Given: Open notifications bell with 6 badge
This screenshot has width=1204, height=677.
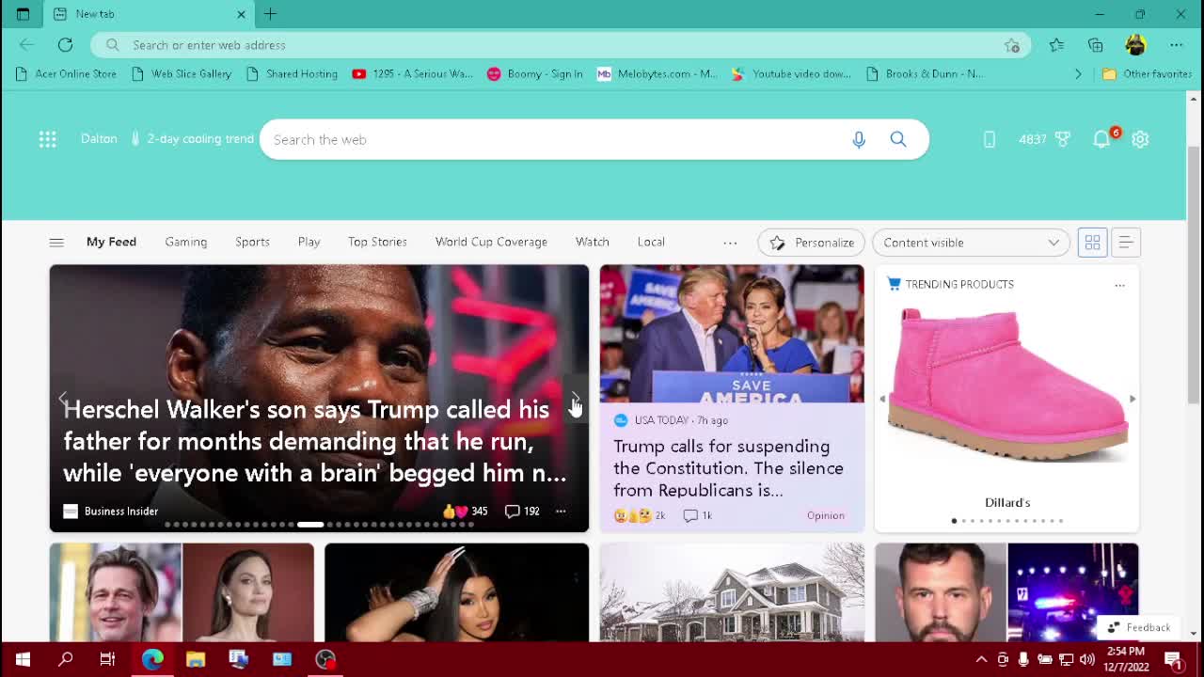Looking at the screenshot, I should tap(1101, 139).
